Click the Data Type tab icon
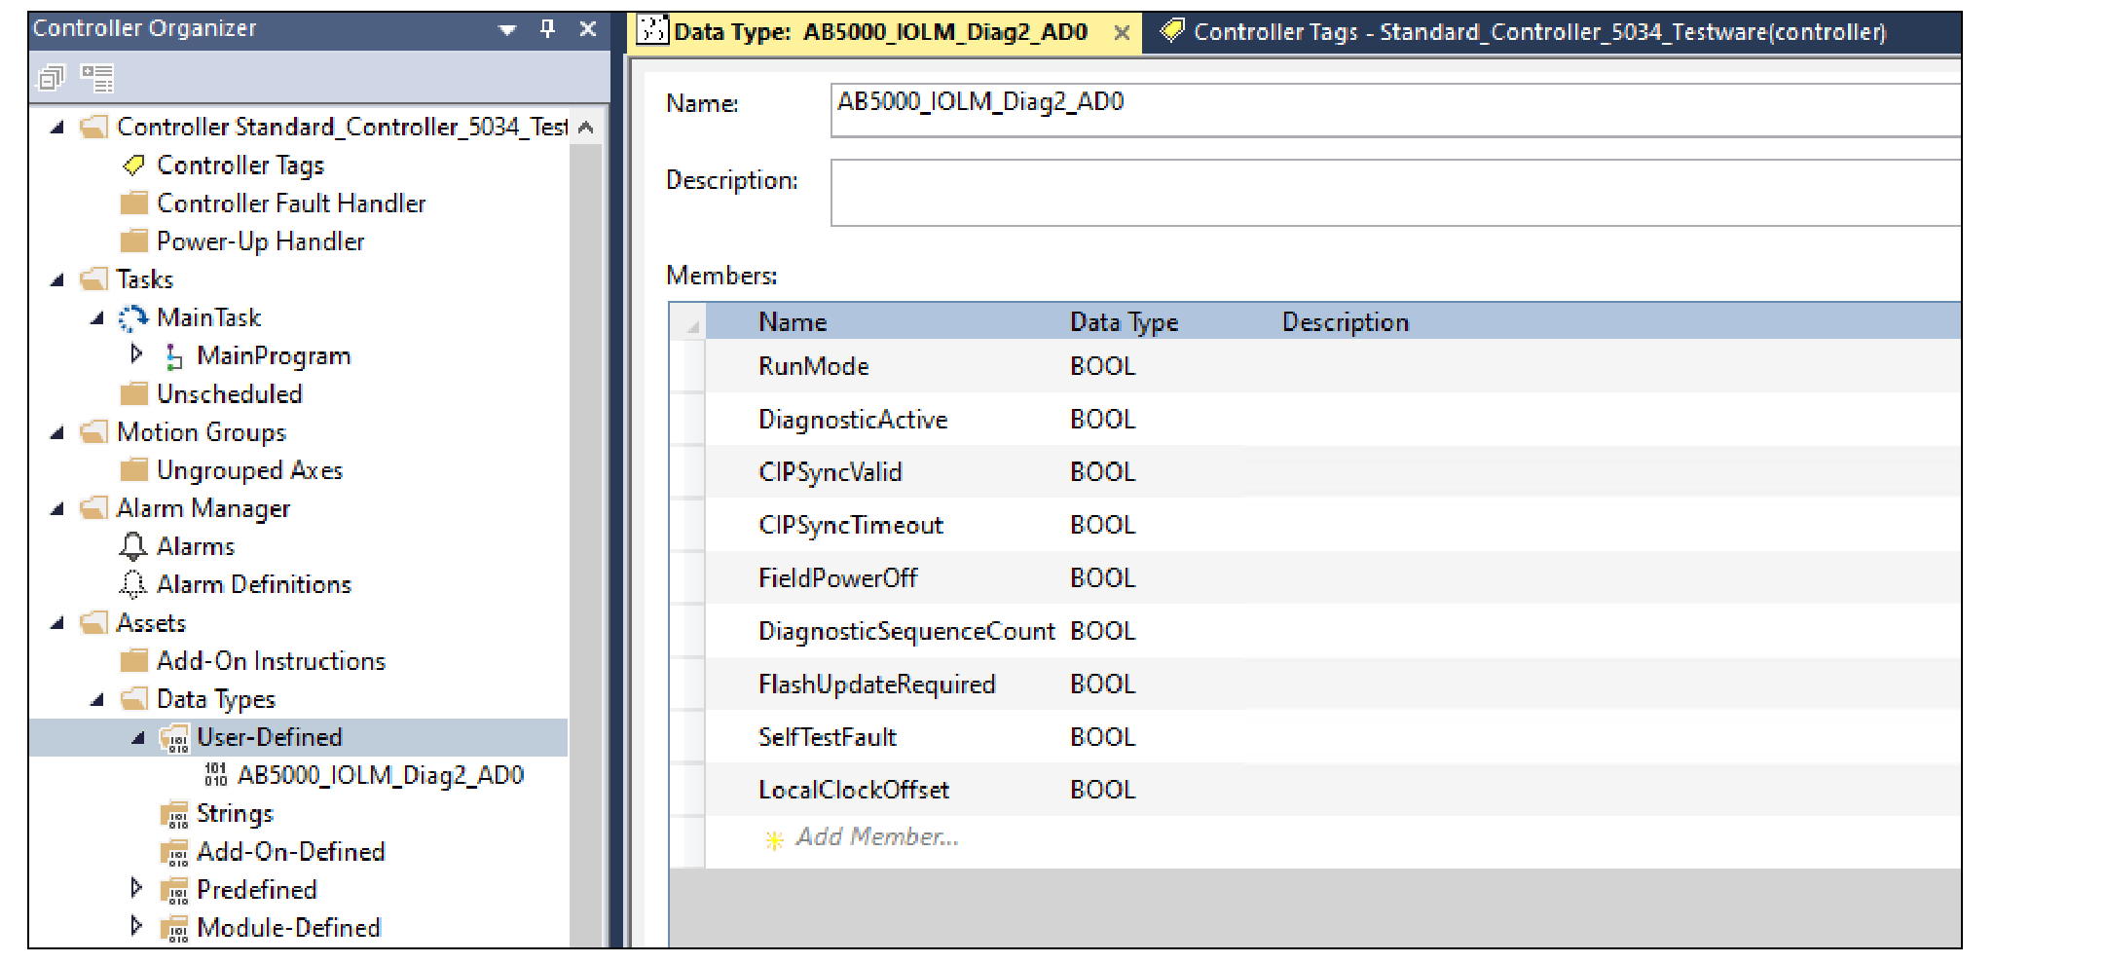 point(651,31)
